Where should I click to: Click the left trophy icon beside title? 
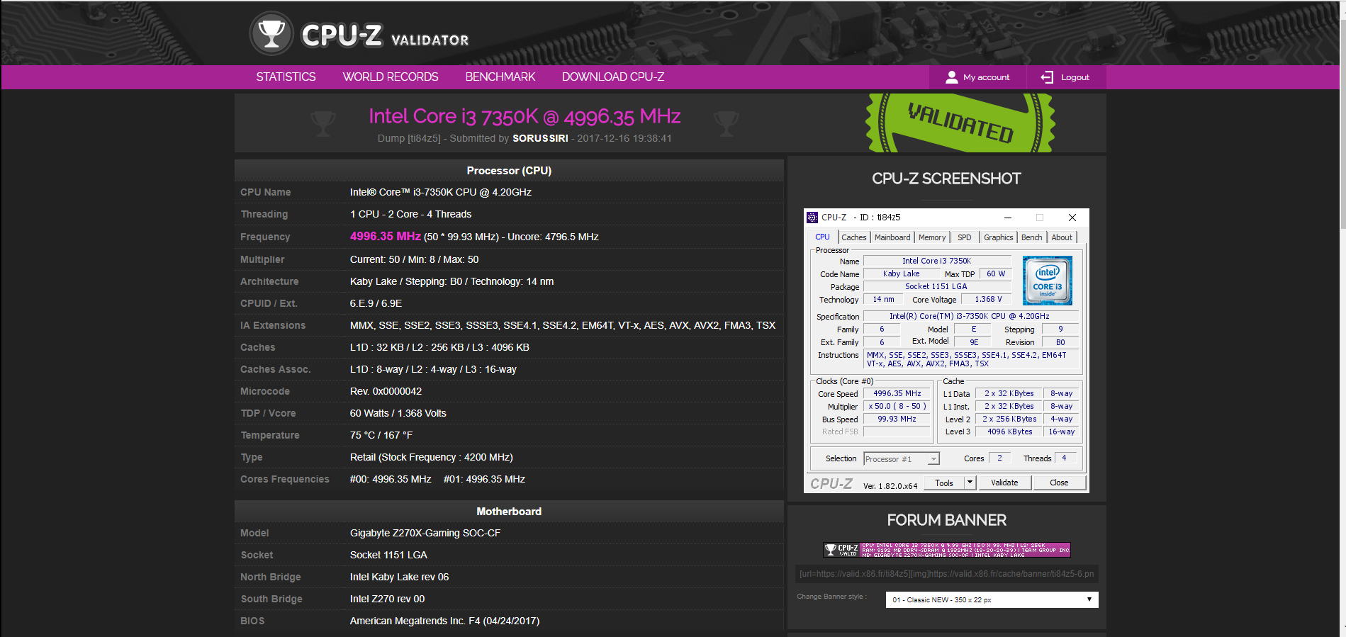pyautogui.click(x=323, y=124)
